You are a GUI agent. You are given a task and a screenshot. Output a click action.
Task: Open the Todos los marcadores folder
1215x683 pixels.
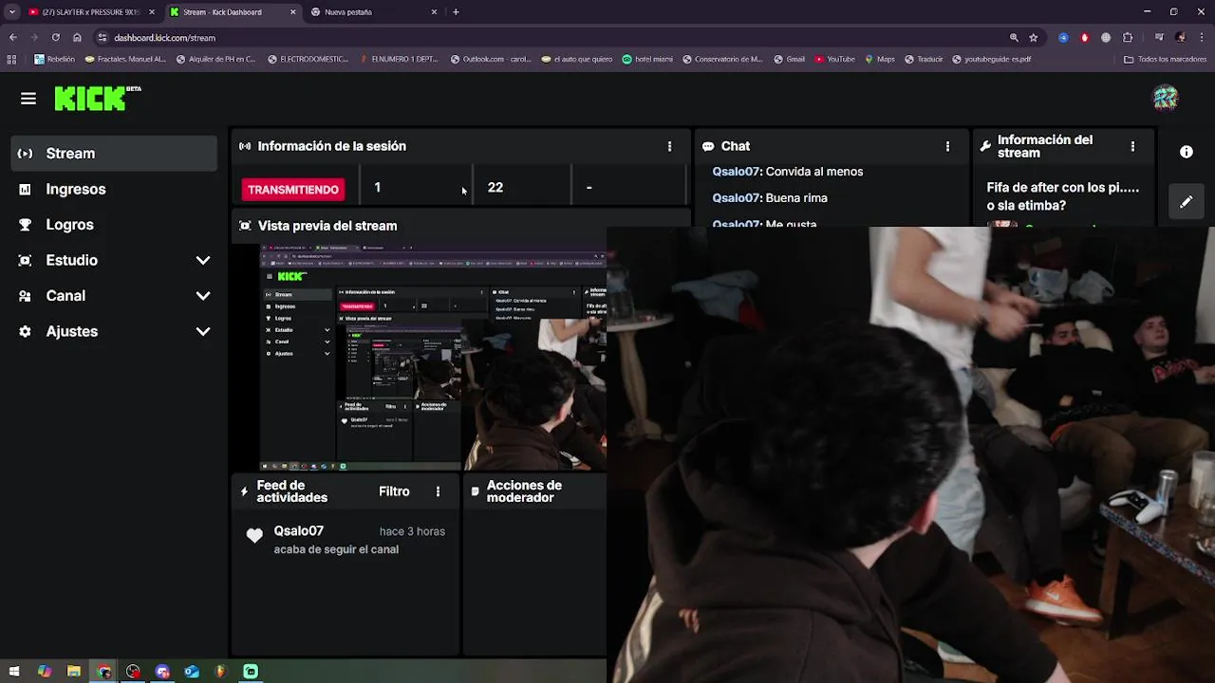[1165, 59]
